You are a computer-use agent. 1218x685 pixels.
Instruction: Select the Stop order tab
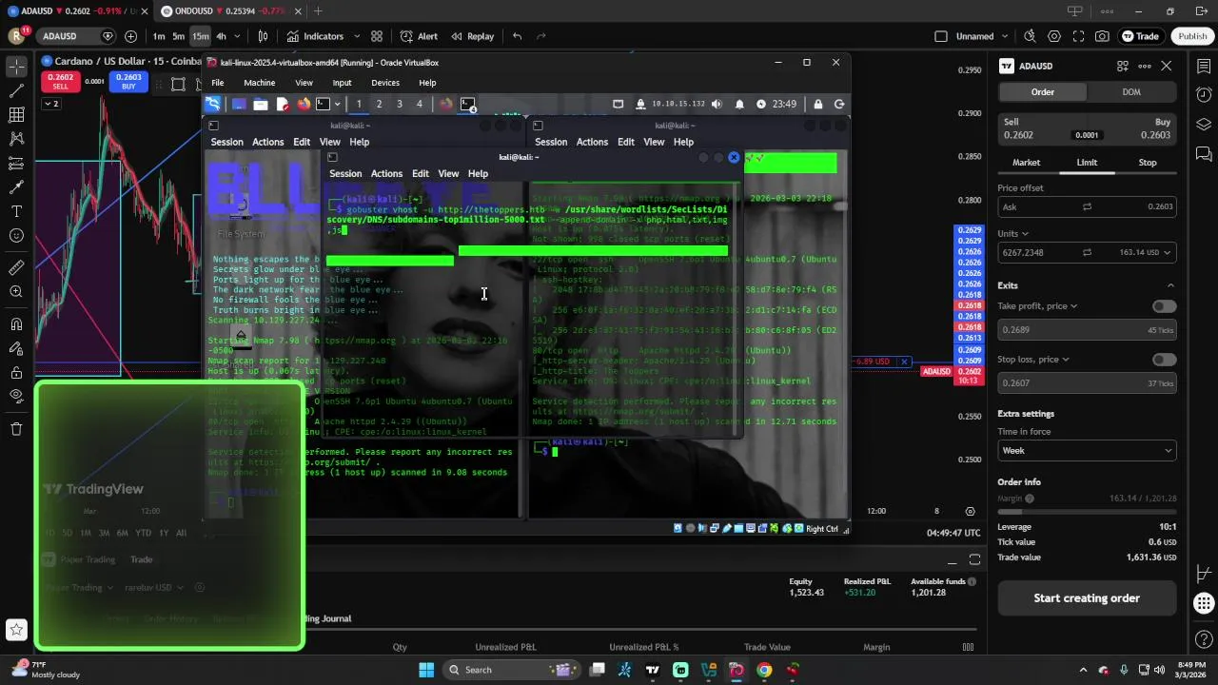pos(1148,163)
